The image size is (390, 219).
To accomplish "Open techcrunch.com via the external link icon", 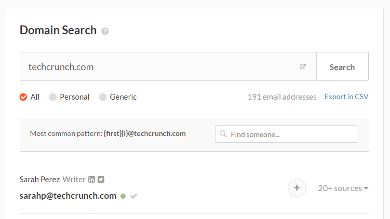I will coord(302,66).
